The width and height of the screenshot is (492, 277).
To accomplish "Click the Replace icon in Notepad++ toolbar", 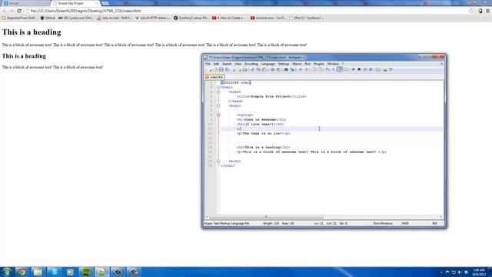I will [x=292, y=69].
